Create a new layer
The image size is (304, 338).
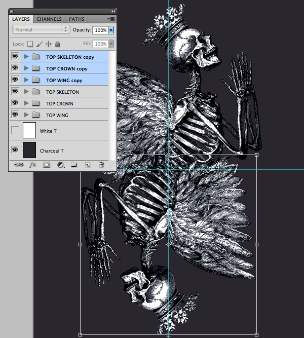(88, 165)
